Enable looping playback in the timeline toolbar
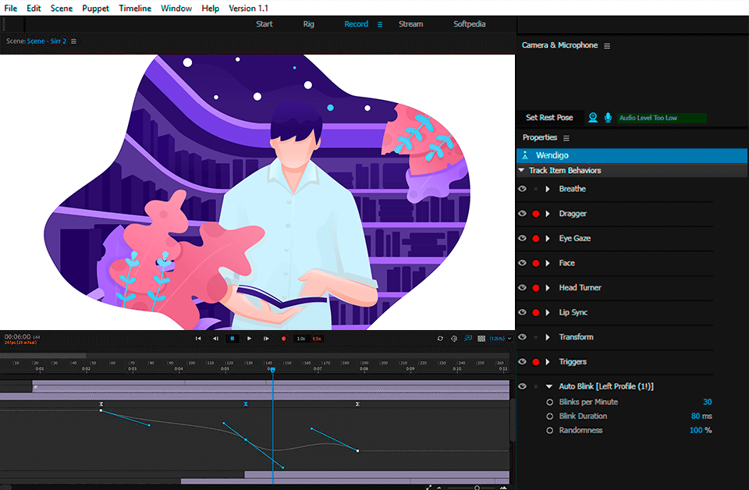The image size is (749, 490). point(439,339)
